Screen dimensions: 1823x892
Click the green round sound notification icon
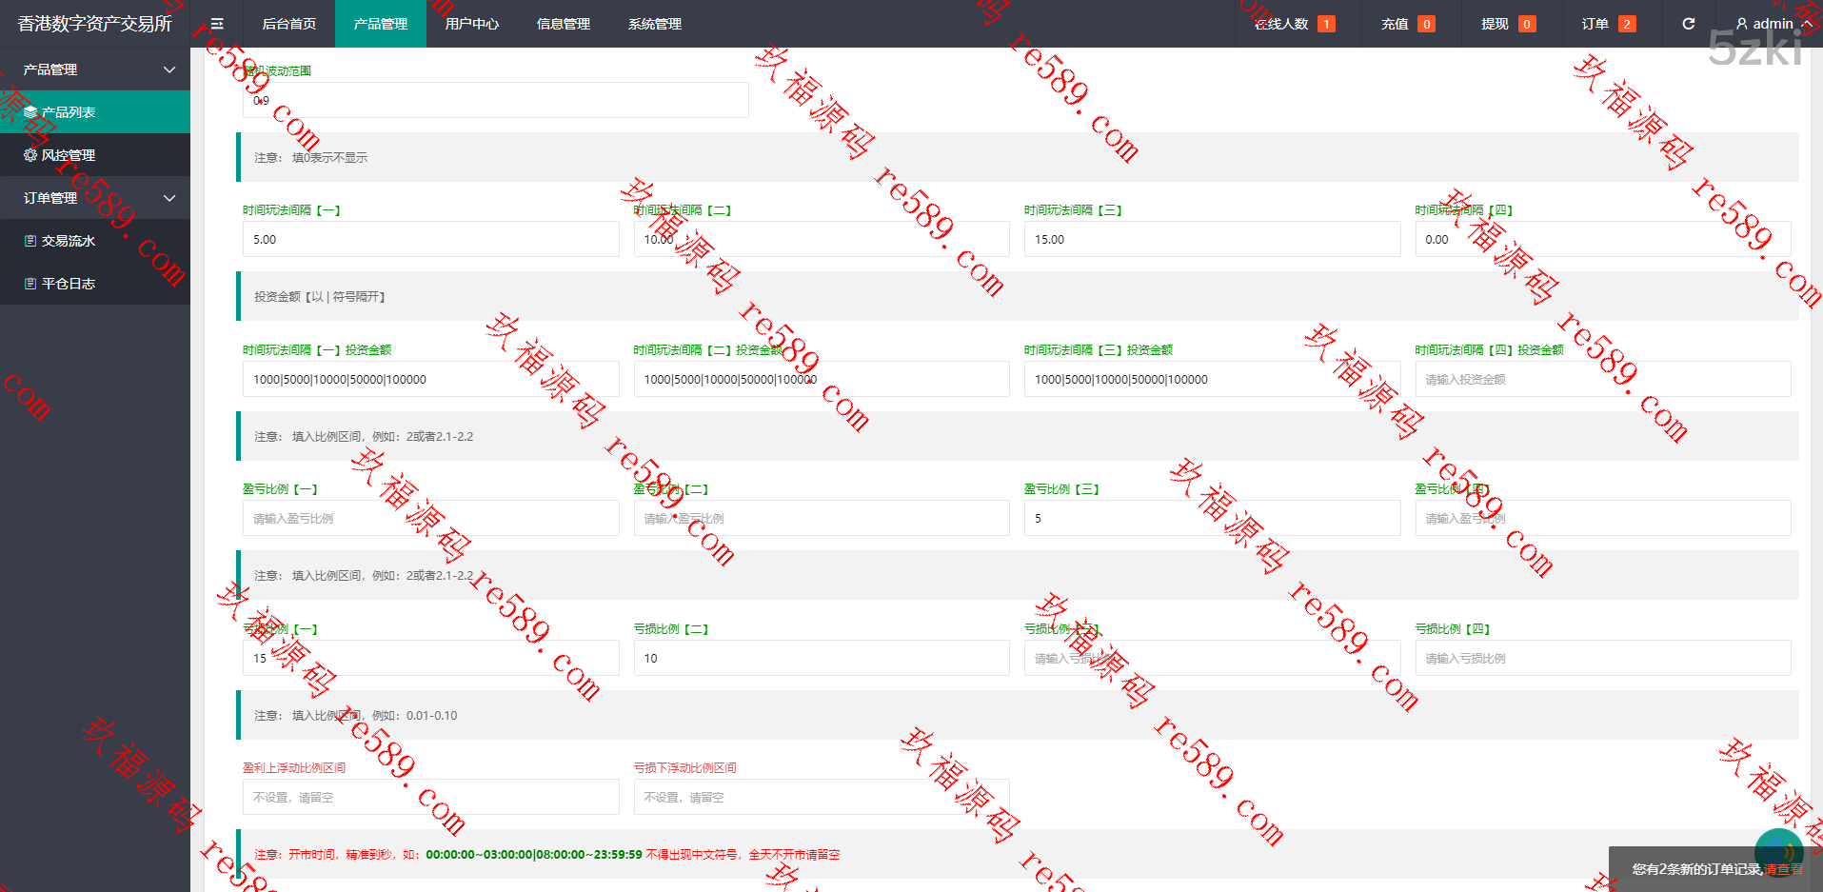(x=1778, y=851)
